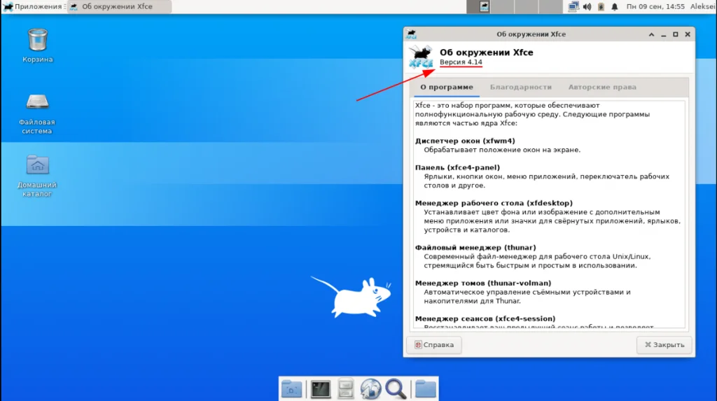This screenshot has height=401, width=717.
Task: Open the volume speaker tray icon
Action: (x=587, y=6)
